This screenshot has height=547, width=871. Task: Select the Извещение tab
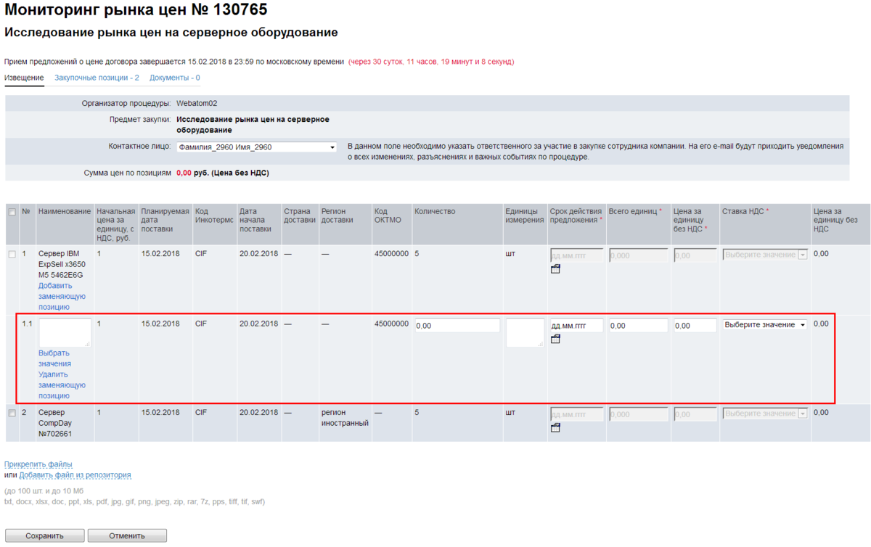(x=24, y=78)
